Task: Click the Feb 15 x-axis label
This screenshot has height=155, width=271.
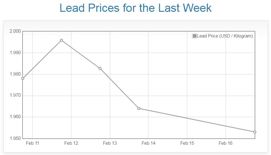Action: tap(187, 143)
